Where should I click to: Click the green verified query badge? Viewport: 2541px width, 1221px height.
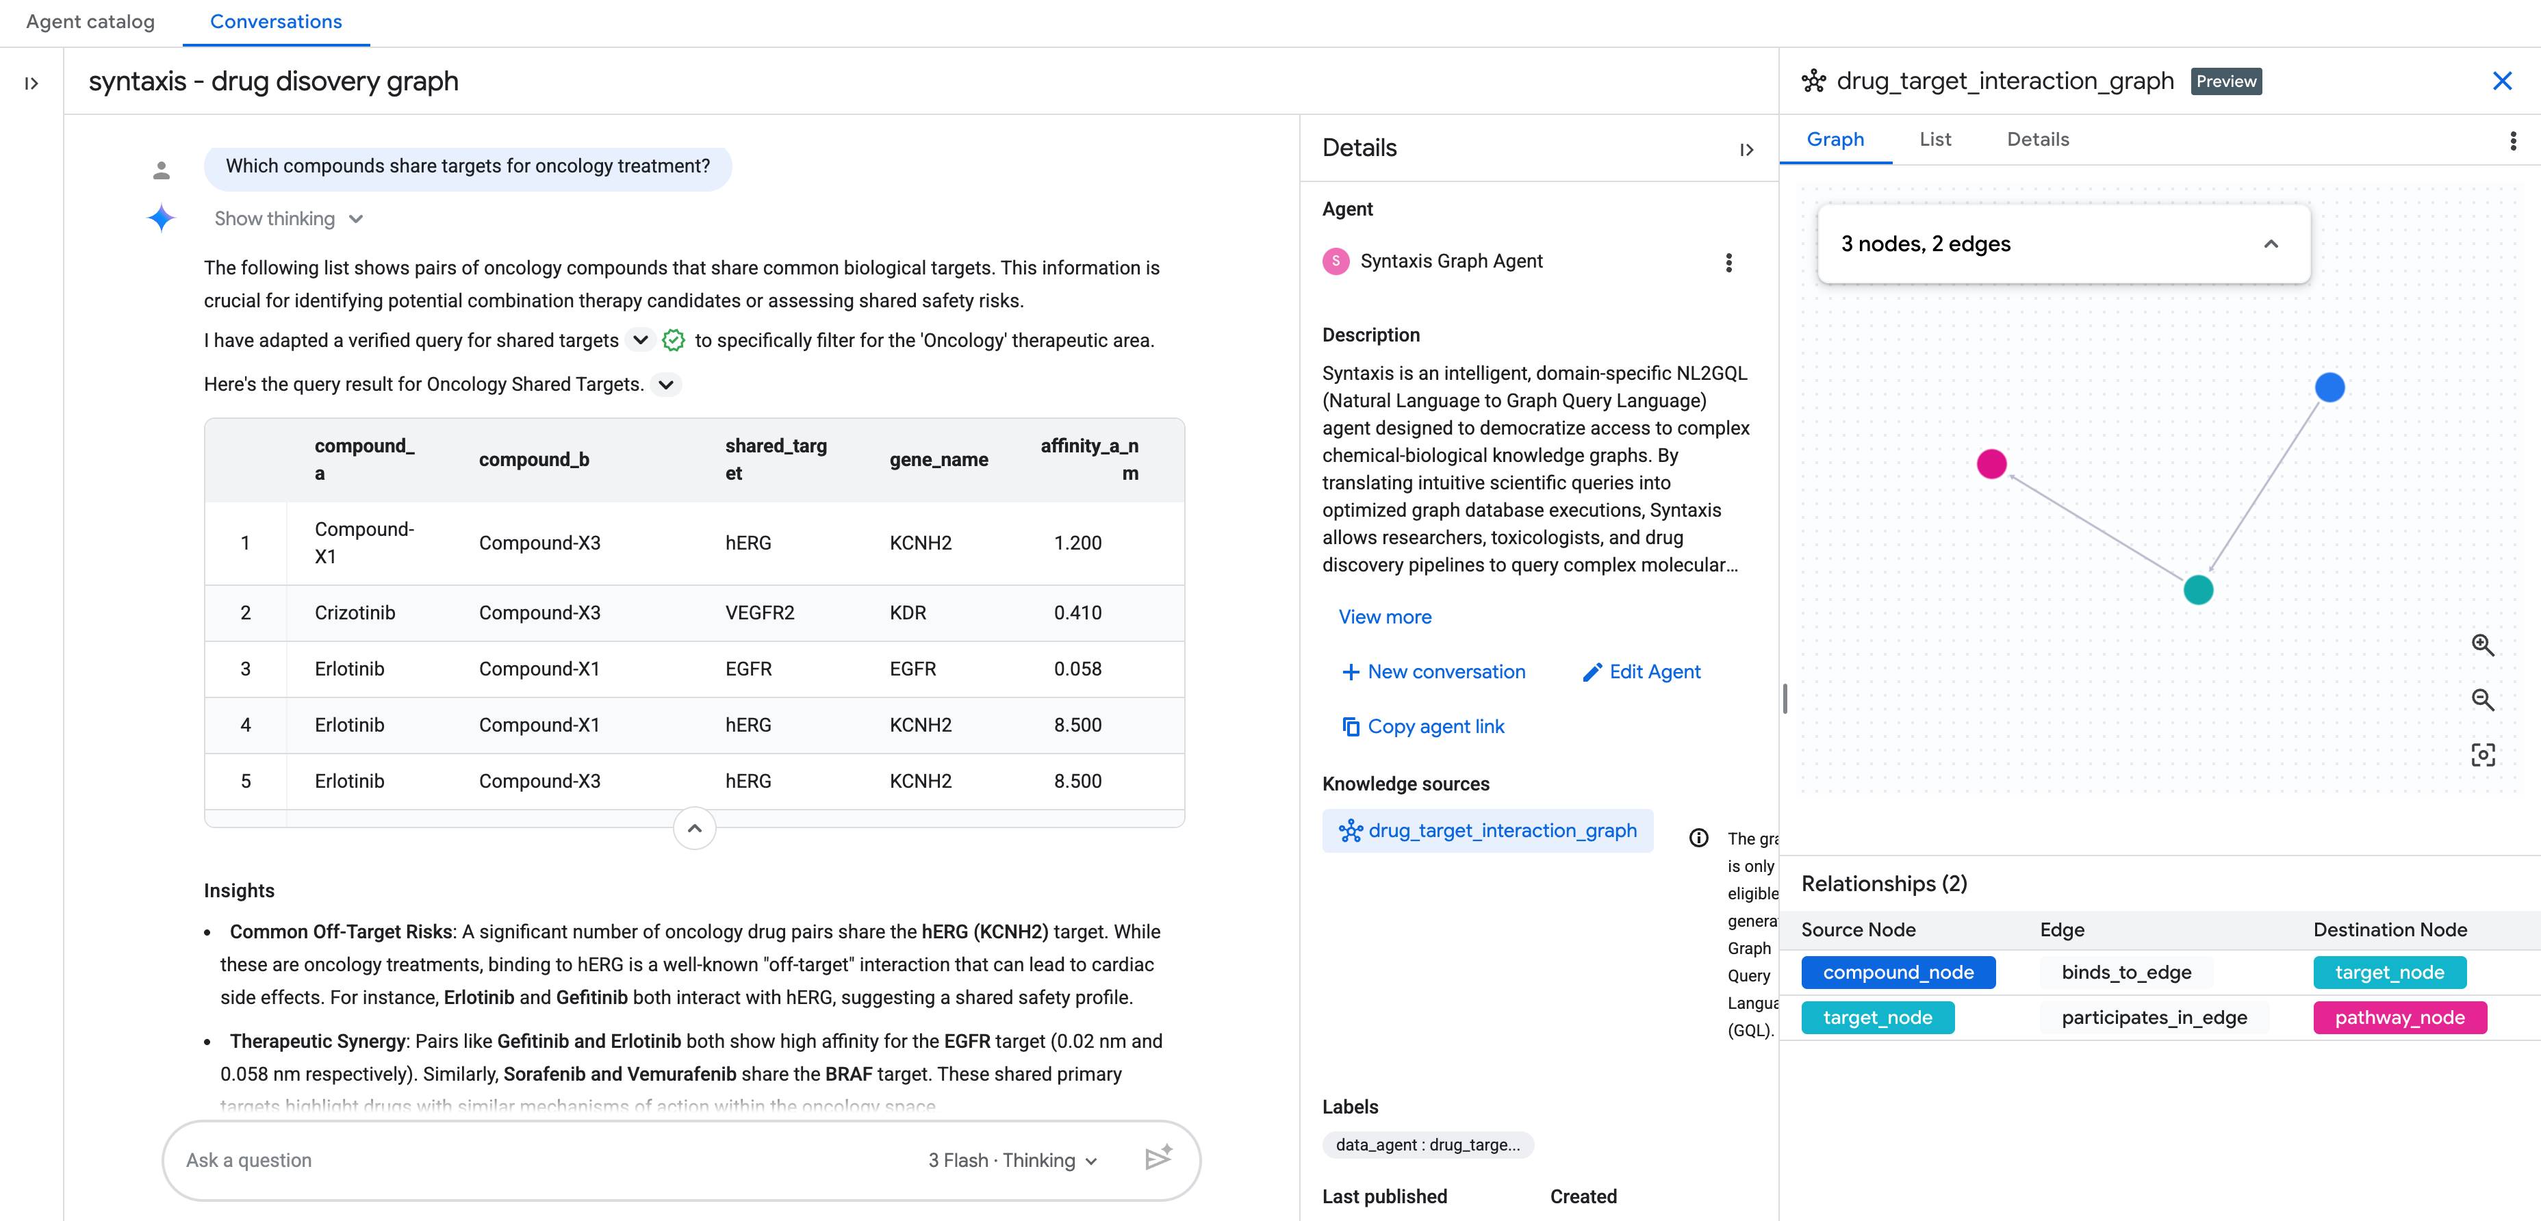pyautogui.click(x=674, y=340)
